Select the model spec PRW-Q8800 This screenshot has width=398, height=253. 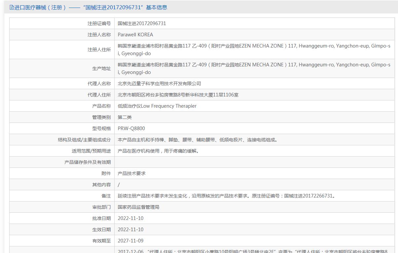click(x=131, y=128)
